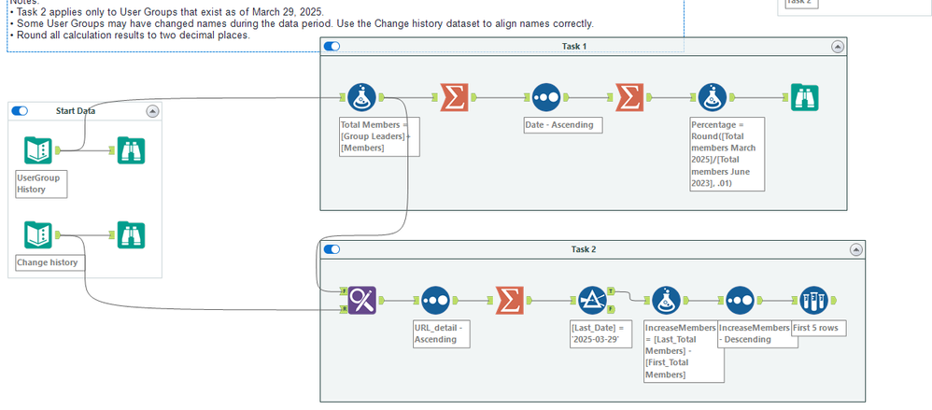932x410 pixels.
Task: Collapse the Start Data container
Action: click(153, 111)
